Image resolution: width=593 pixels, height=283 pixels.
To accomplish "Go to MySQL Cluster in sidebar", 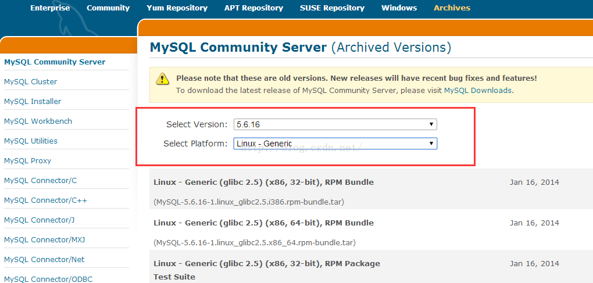I will pos(30,82).
